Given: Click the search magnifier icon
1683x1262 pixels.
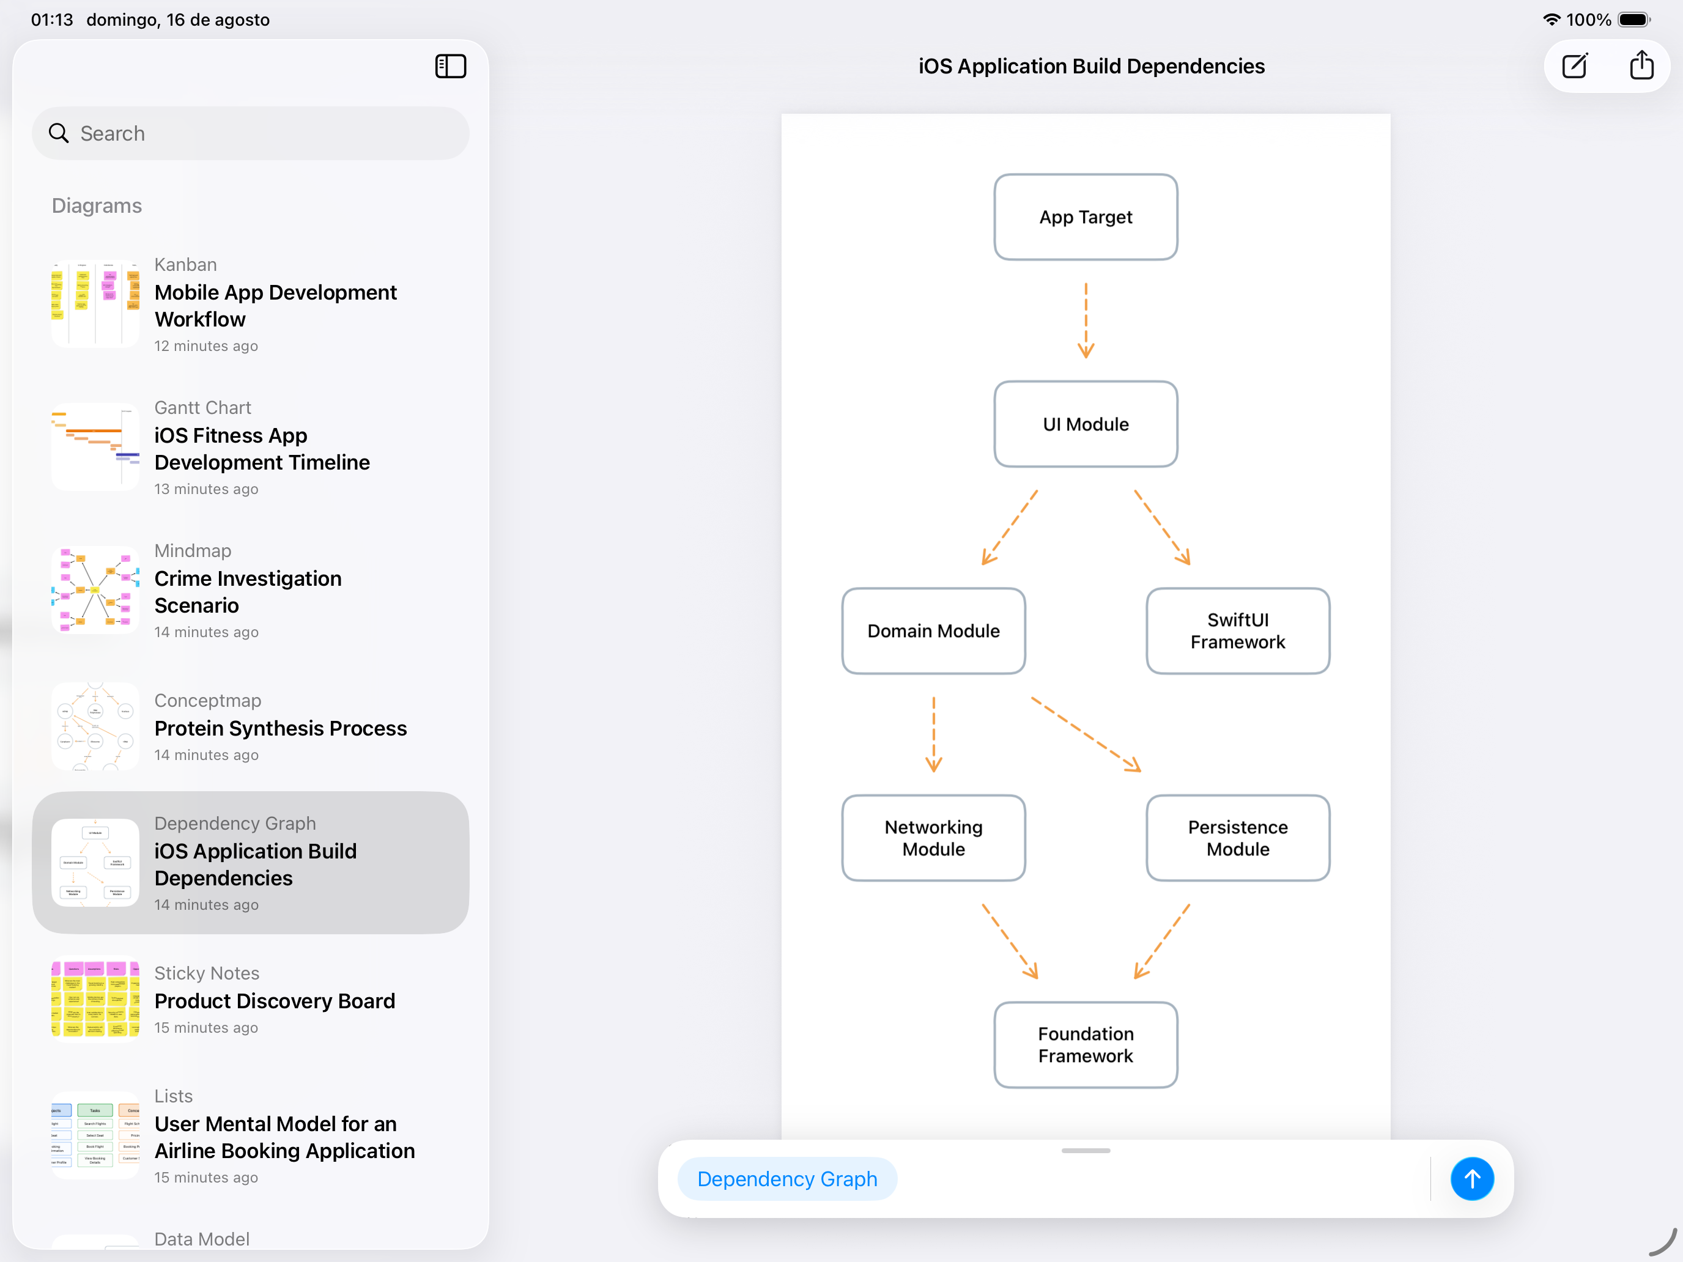Looking at the screenshot, I should 59,133.
